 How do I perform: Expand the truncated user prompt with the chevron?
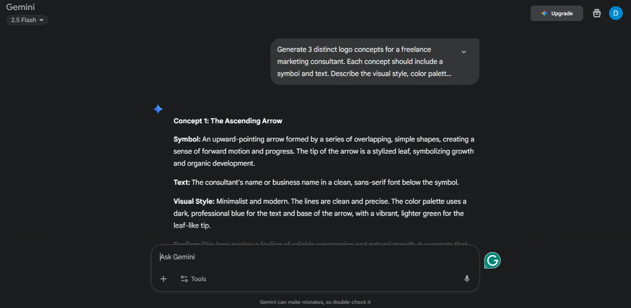click(464, 52)
